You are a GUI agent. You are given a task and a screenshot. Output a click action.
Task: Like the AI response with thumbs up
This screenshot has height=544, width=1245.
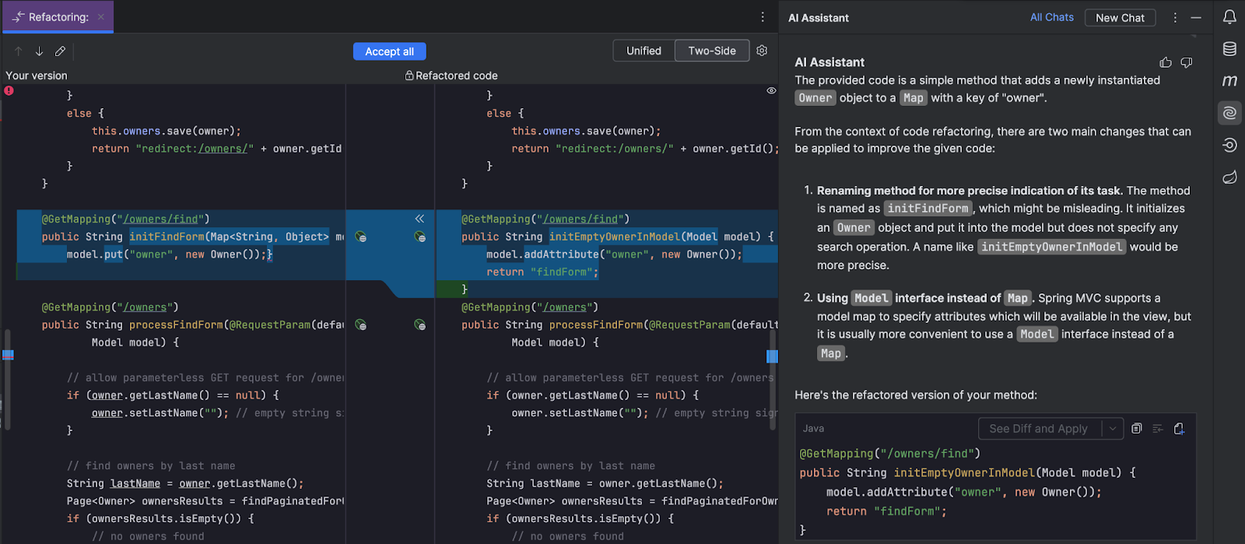pos(1166,62)
